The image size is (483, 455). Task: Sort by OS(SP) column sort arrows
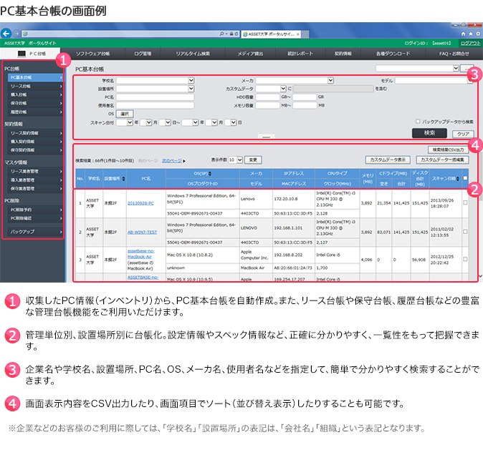(210, 174)
